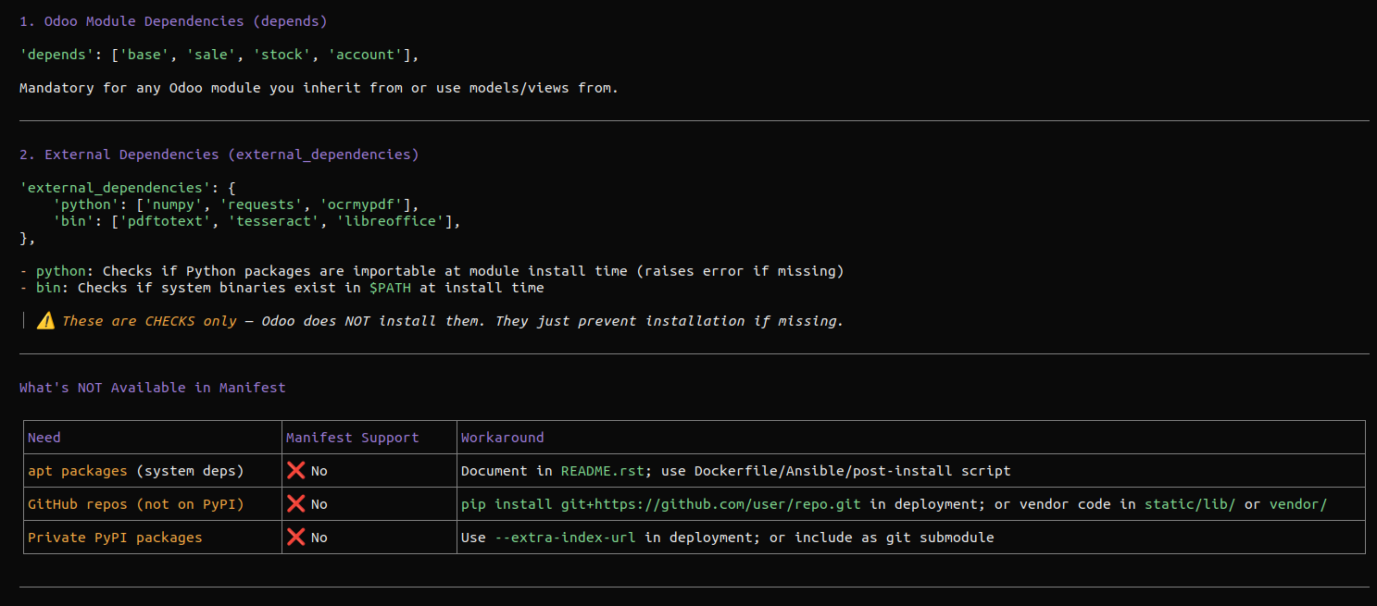This screenshot has width=1377, height=606.
Task: Click the 'Workaround' column header
Action: pos(503,438)
